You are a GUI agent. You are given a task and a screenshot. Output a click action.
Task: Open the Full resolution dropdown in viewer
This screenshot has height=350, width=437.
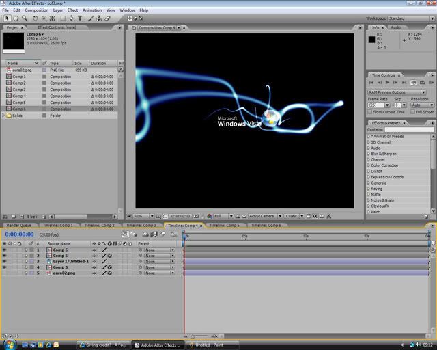coord(223,216)
